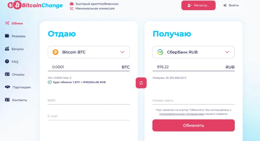
Task: Open the пользовательским соглашением link
Action: tap(182, 114)
